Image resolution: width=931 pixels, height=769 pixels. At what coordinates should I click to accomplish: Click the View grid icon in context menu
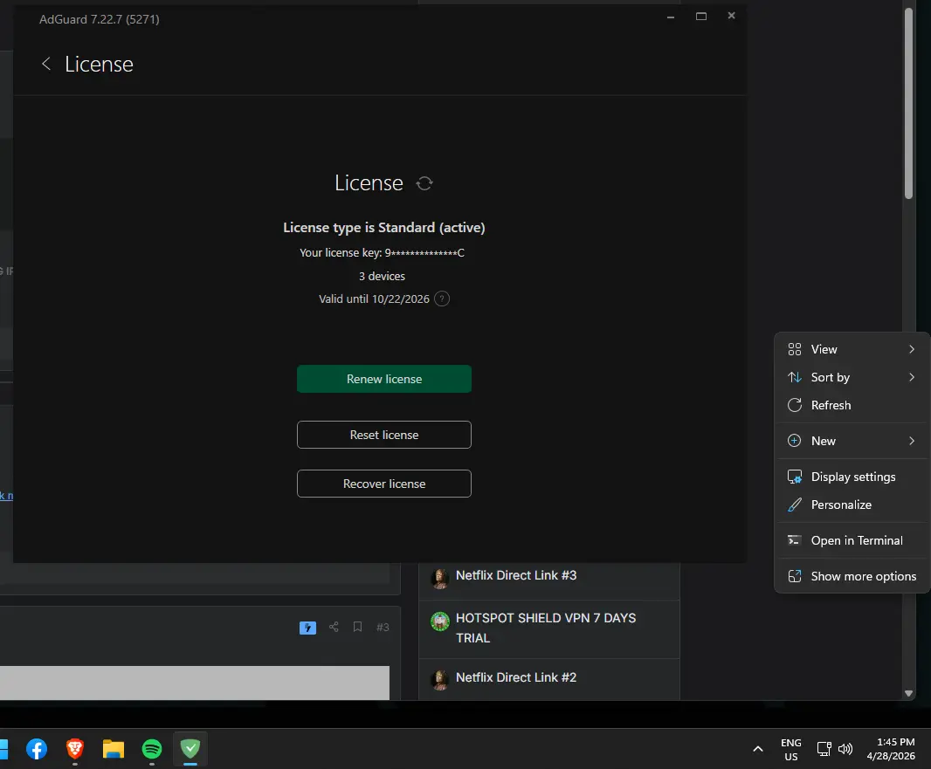[795, 349]
